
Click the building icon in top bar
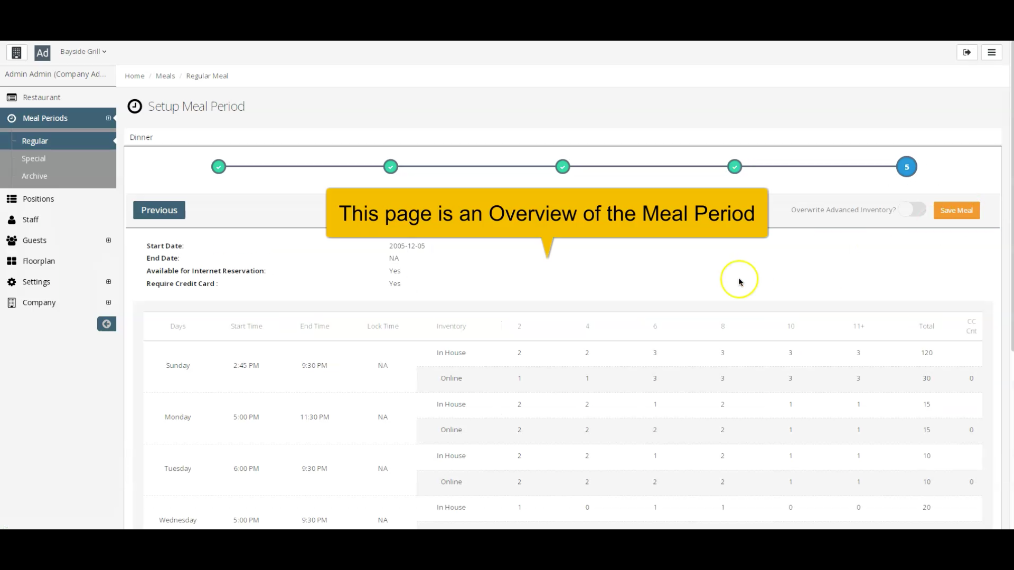point(16,52)
